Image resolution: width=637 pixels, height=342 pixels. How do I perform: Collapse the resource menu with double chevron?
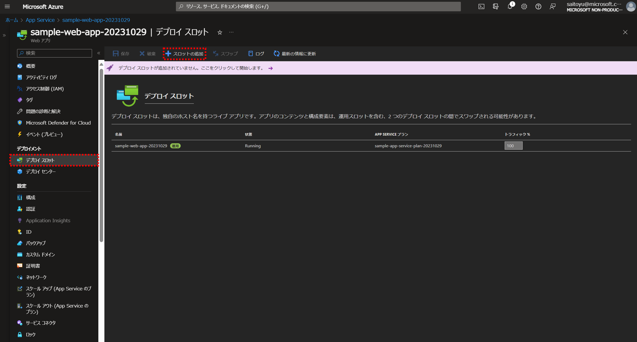point(99,53)
